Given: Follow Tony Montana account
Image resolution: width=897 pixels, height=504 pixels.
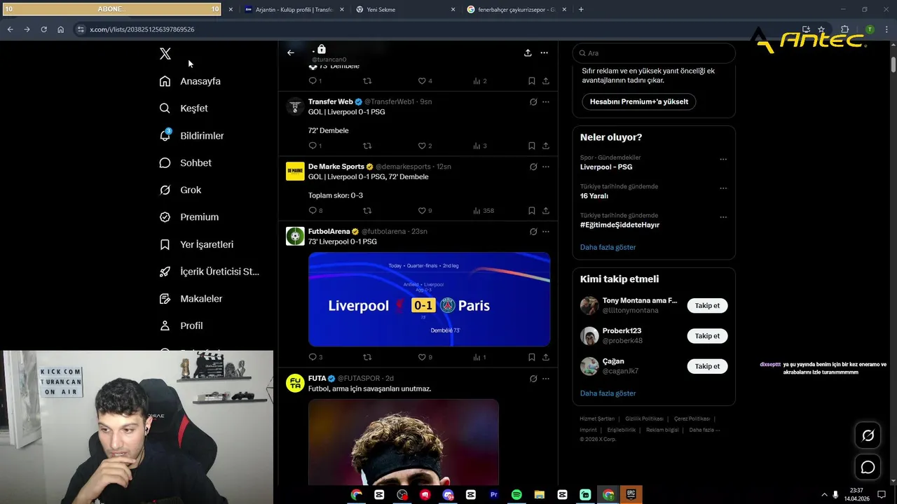Looking at the screenshot, I should point(707,306).
